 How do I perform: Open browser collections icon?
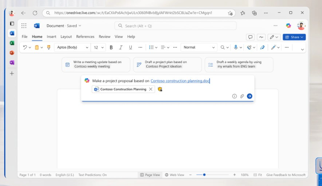tap(254, 13)
